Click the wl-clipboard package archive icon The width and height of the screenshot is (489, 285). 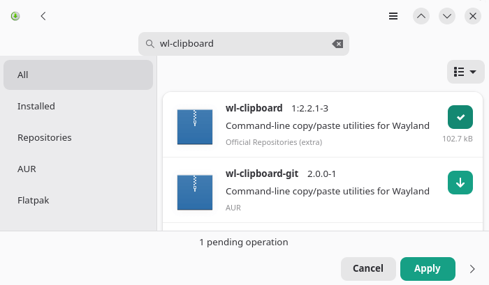pos(194,127)
